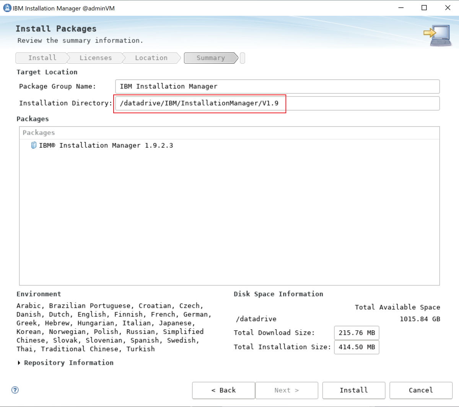Screen dimensions: 459x407
Task: Click the IBM Installation Manager 1.9.2.3 package icon
Action: (33, 145)
